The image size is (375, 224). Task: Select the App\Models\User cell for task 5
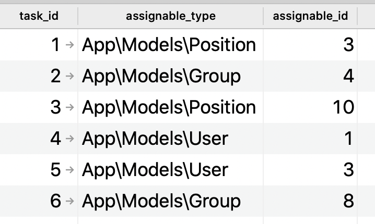pos(170,170)
